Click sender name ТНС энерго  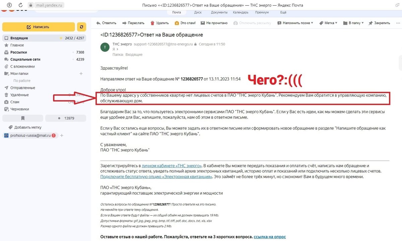tap(122, 44)
